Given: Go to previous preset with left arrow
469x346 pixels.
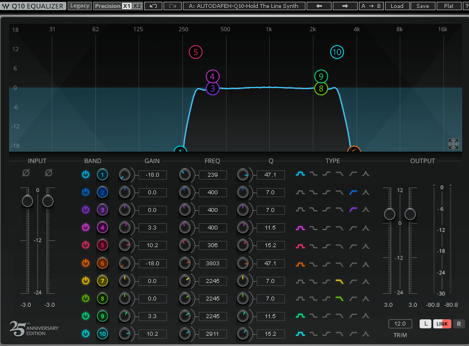Looking at the screenshot, I should coord(319,6).
